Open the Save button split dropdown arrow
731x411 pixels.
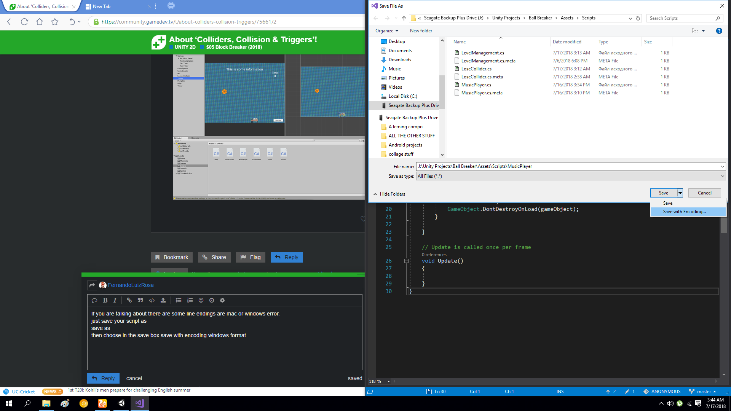click(x=680, y=193)
